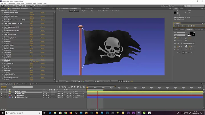Select the Selection arrow tool
The height and width of the screenshot is (115, 205).
click(2, 6)
